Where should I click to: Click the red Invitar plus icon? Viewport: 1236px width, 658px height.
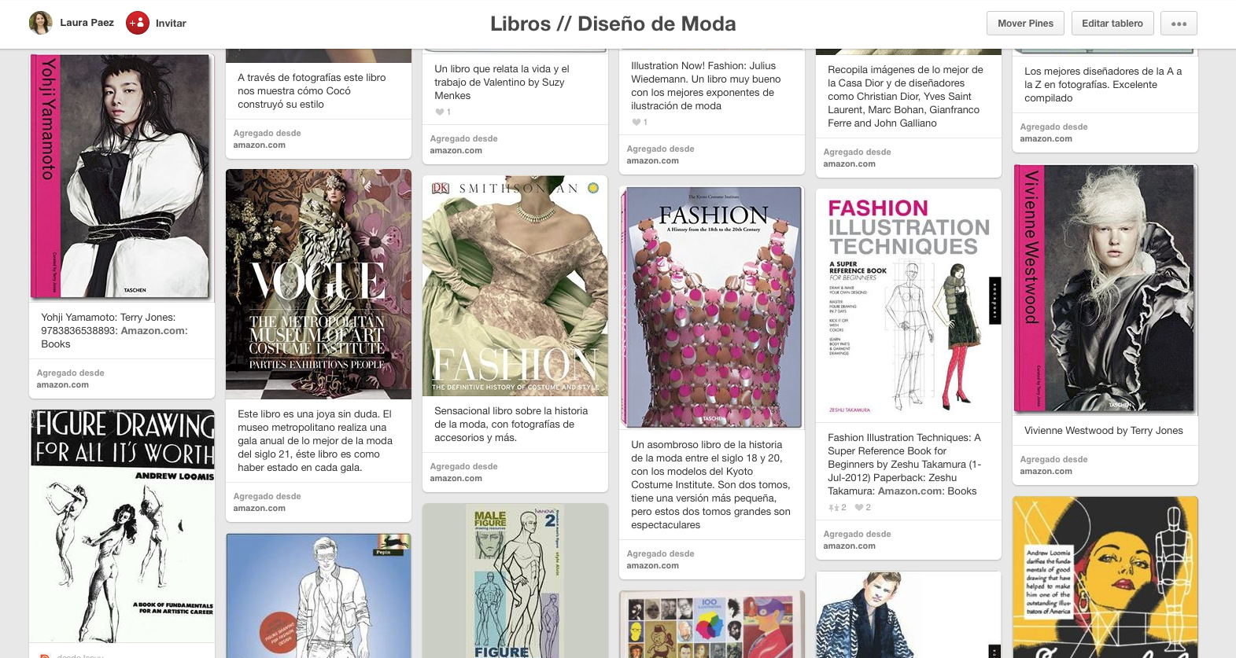click(x=138, y=23)
